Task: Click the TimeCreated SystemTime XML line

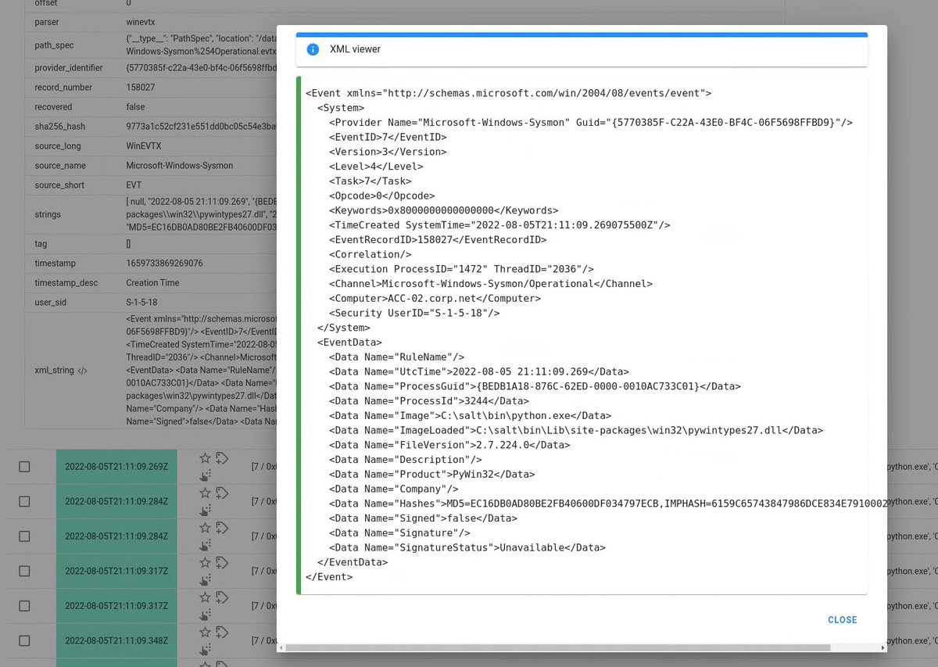Action: [x=499, y=225]
